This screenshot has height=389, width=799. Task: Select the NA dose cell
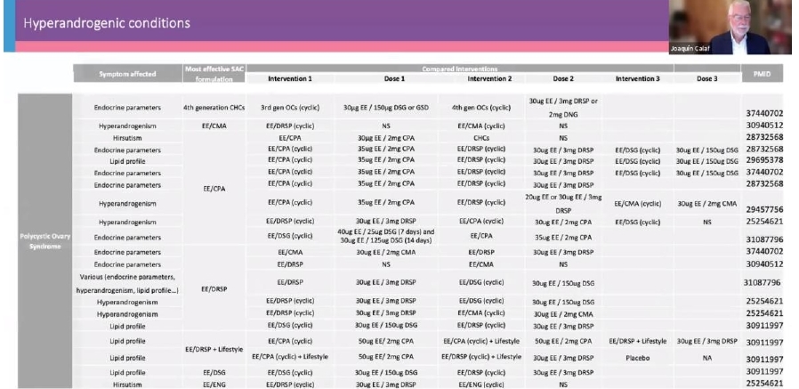(x=706, y=357)
